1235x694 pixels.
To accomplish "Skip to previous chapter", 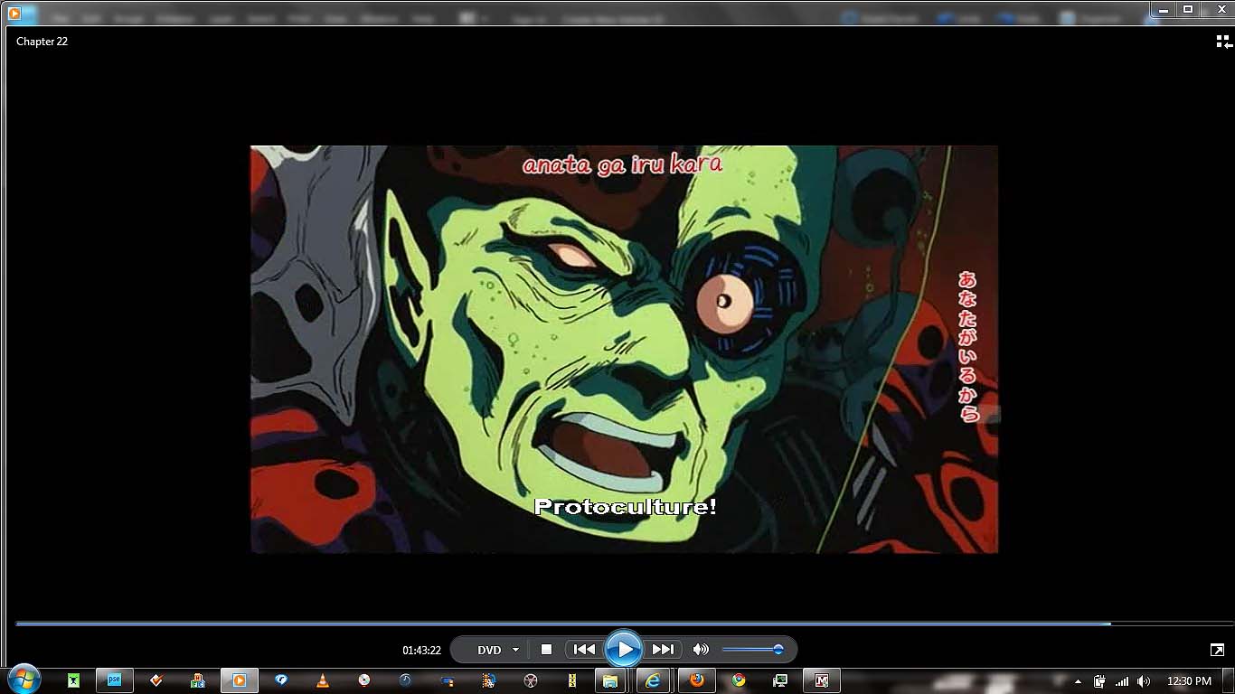I will 585,649.
